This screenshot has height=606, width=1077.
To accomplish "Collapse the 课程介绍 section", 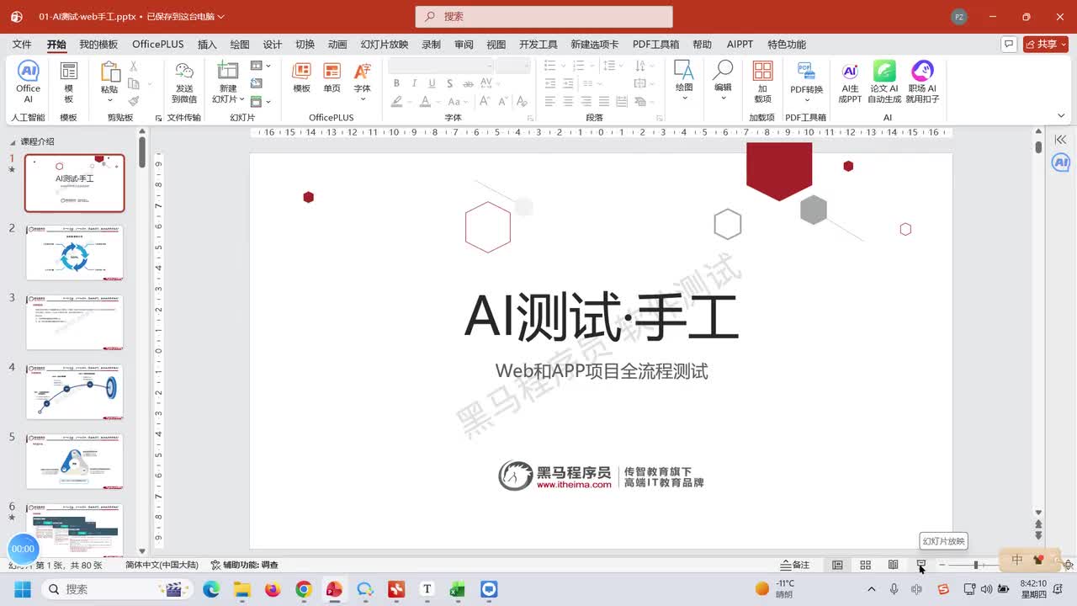I will pos(14,142).
